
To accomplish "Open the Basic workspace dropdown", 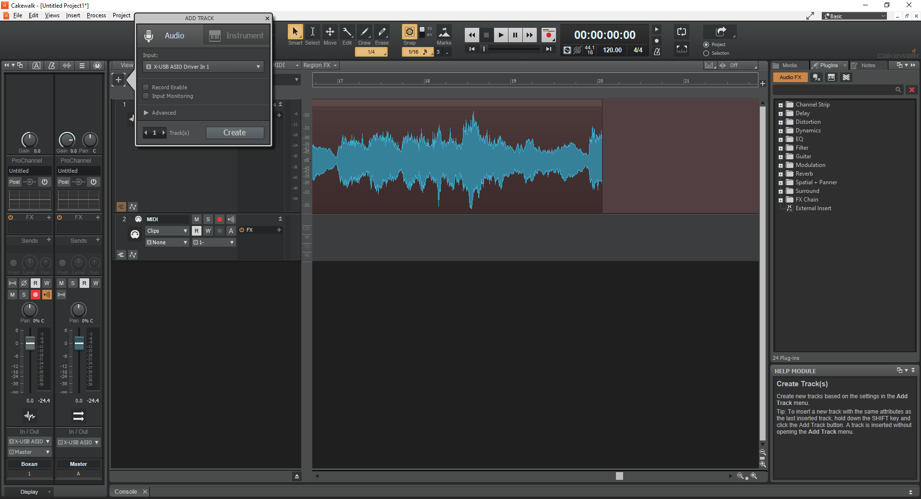I will pos(854,16).
